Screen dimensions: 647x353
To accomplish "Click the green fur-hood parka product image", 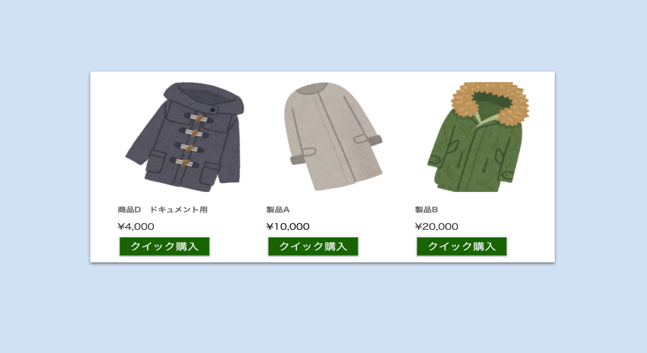I will pos(478,137).
